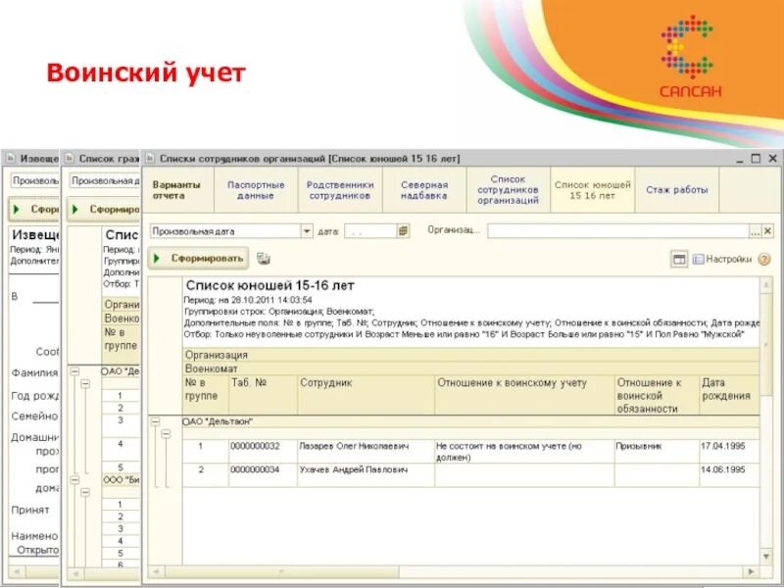
Task: Open organization selection via ellipsis button
Action: pyautogui.click(x=755, y=231)
